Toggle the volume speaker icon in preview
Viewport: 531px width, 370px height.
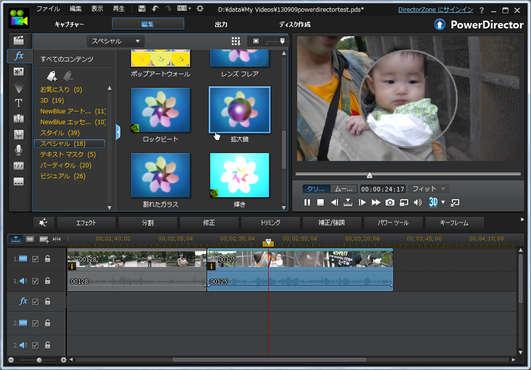(418, 202)
